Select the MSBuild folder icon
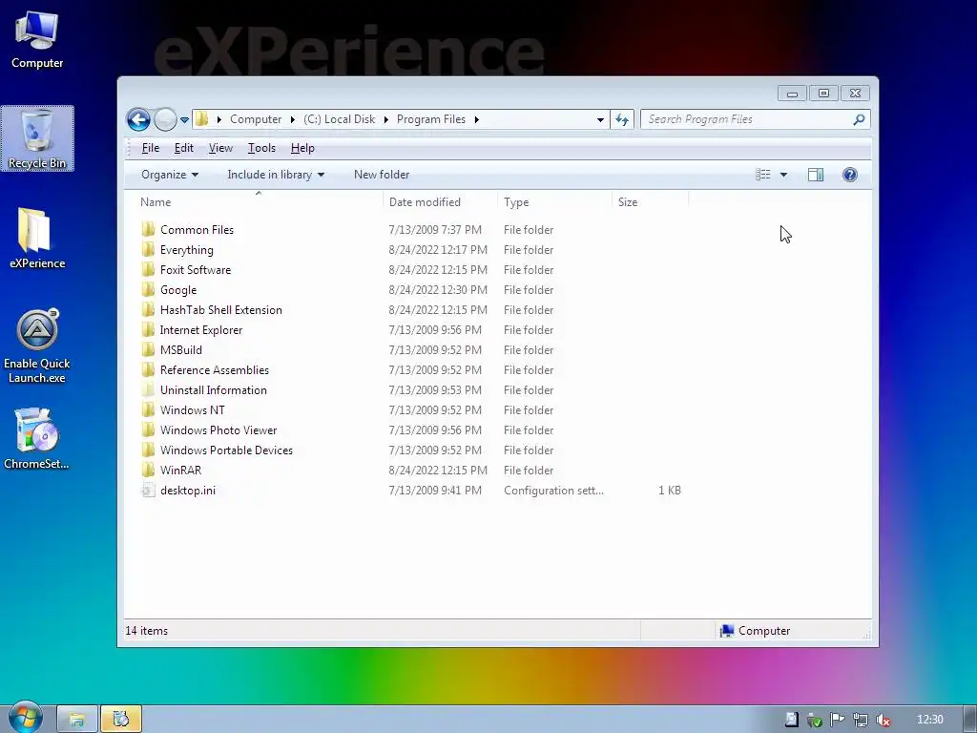Viewport: 977px width, 733px height. (x=148, y=349)
